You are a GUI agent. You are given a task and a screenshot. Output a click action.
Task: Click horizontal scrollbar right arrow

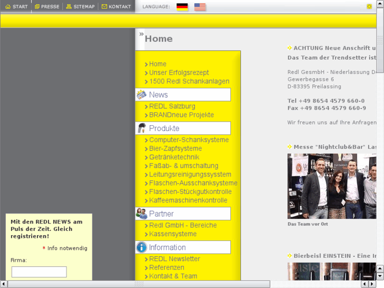click(x=372, y=284)
